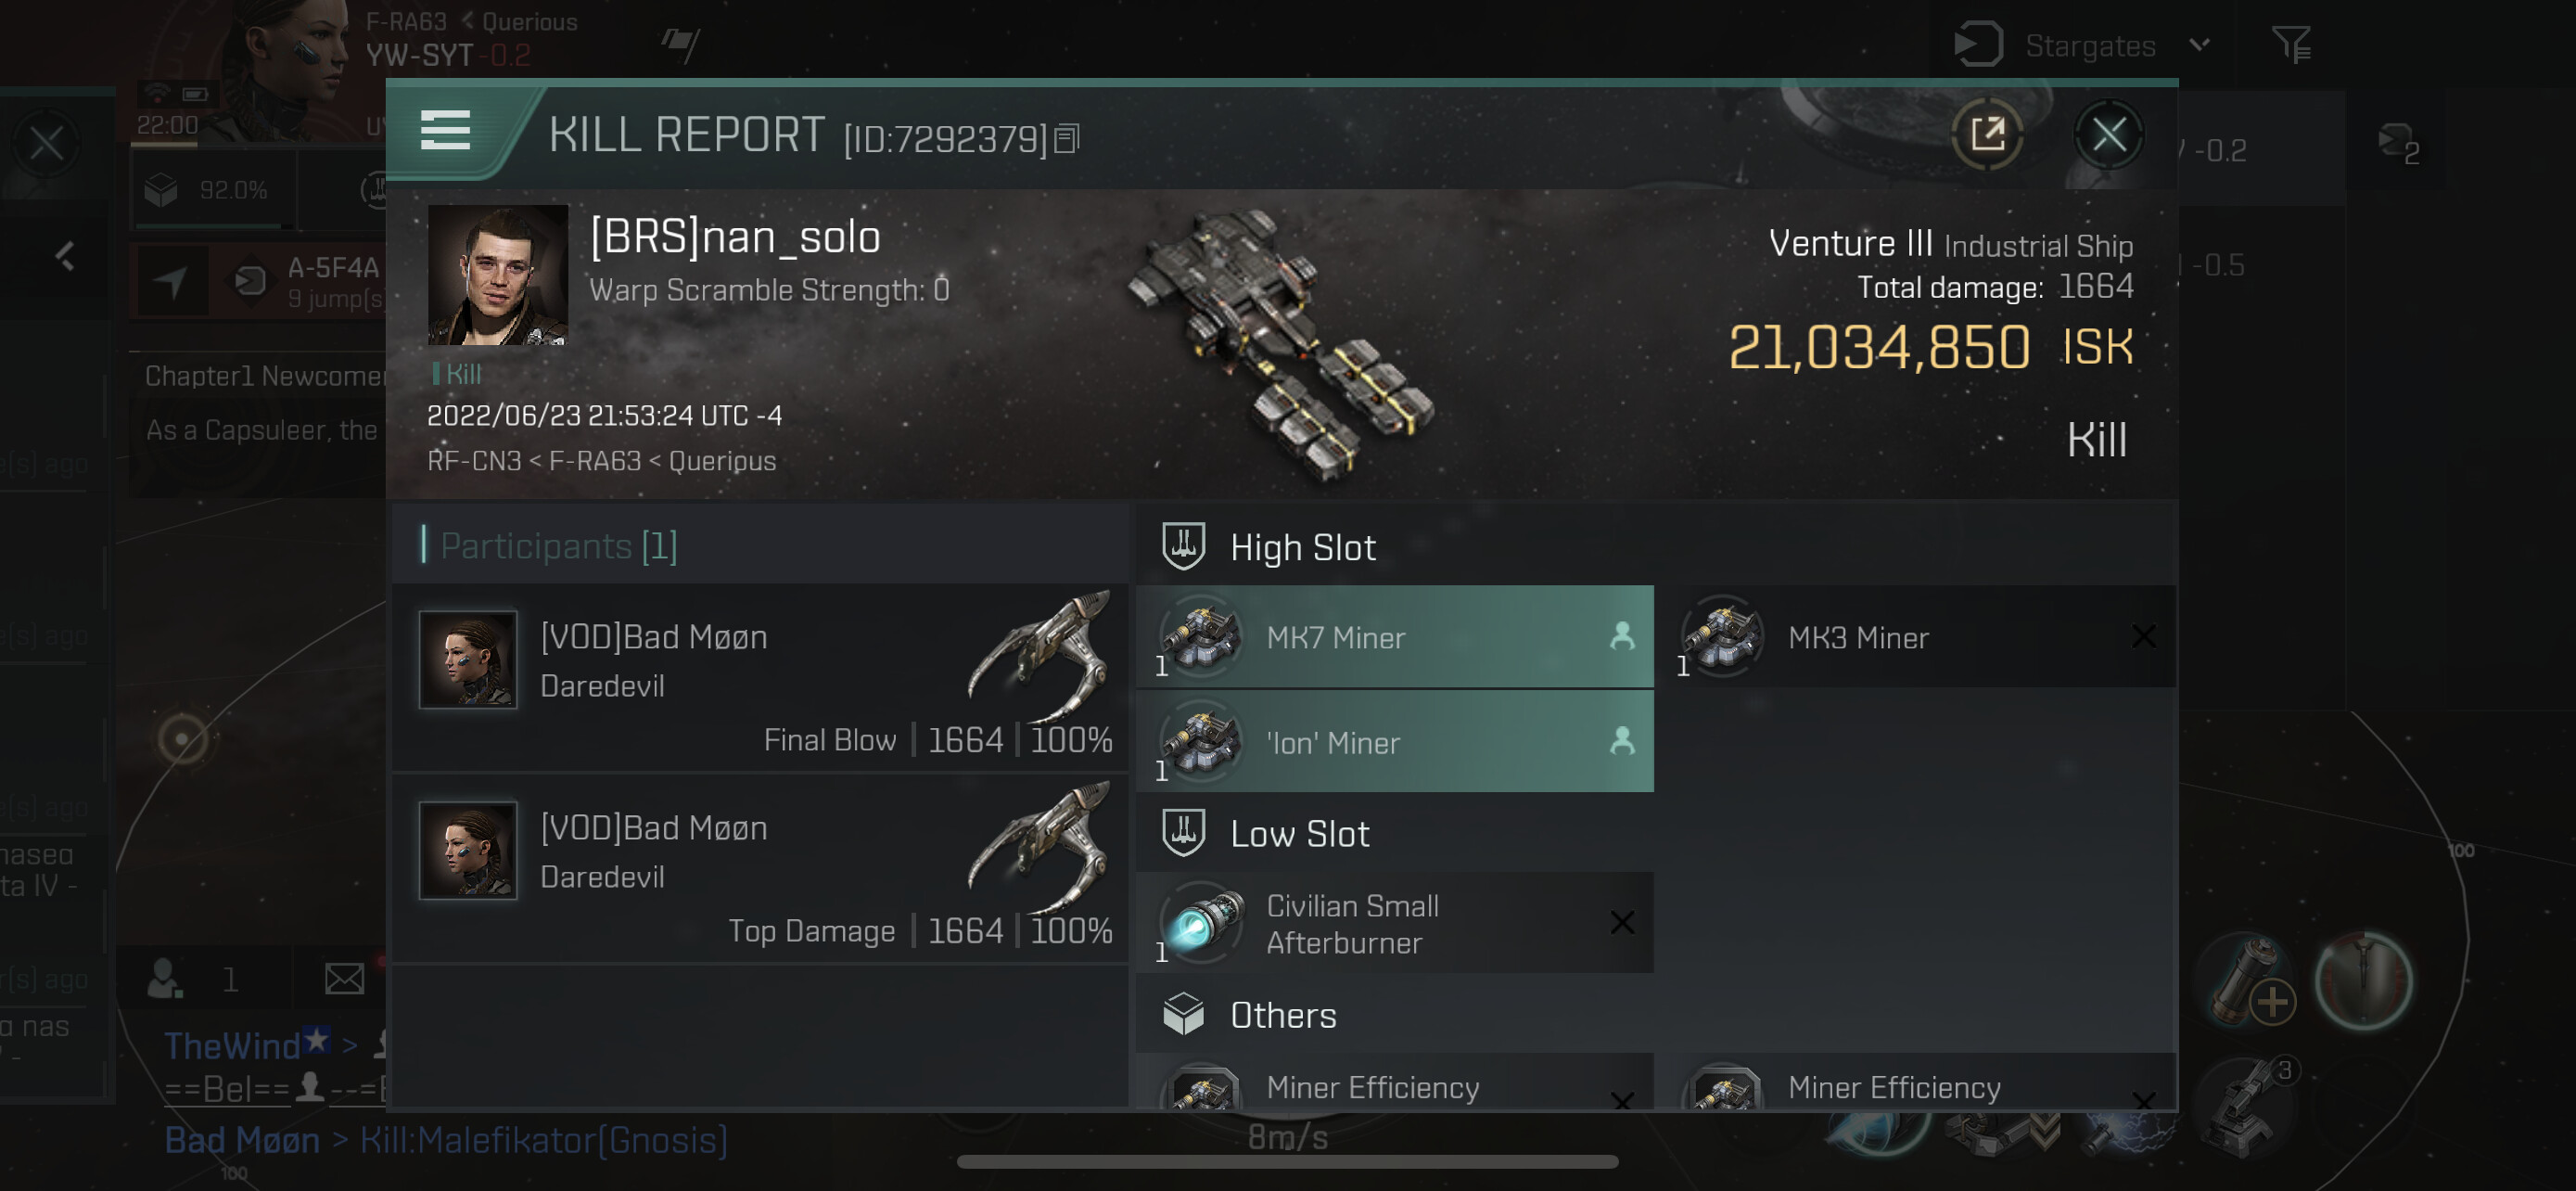Click the Participants section header

point(558,546)
